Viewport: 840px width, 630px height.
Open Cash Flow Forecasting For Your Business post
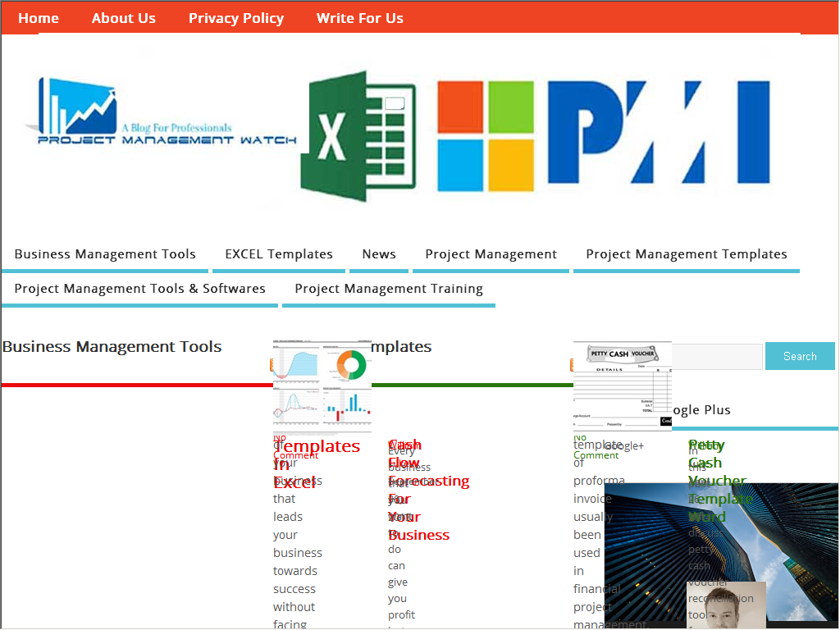(428, 490)
